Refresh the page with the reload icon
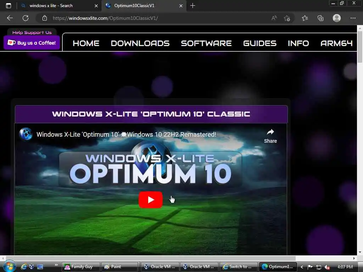Viewport: 363px width, 272px height. click(x=26, y=18)
